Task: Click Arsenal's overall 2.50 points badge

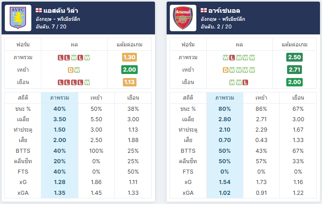Action: pos(294,57)
